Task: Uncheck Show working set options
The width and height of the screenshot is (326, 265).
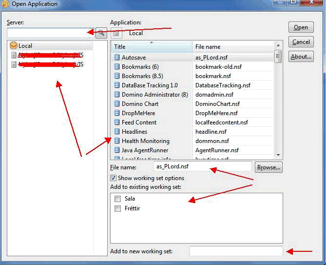Action: click(x=114, y=178)
